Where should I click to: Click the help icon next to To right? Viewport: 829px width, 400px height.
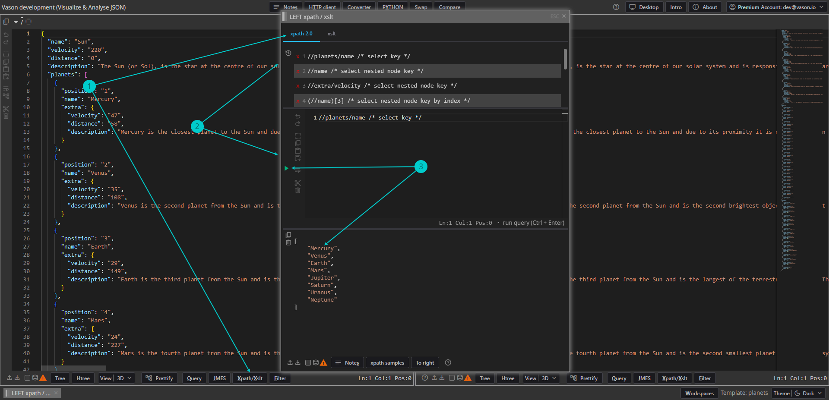pos(448,363)
